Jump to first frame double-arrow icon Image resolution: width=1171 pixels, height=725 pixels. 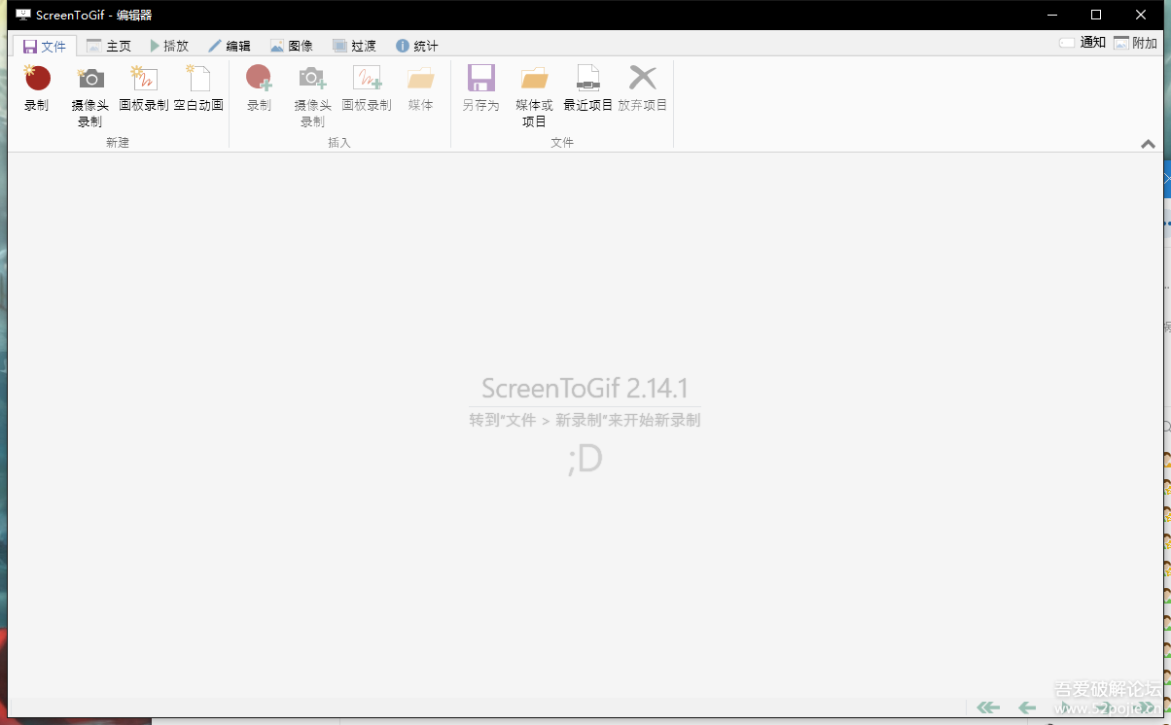[988, 708]
